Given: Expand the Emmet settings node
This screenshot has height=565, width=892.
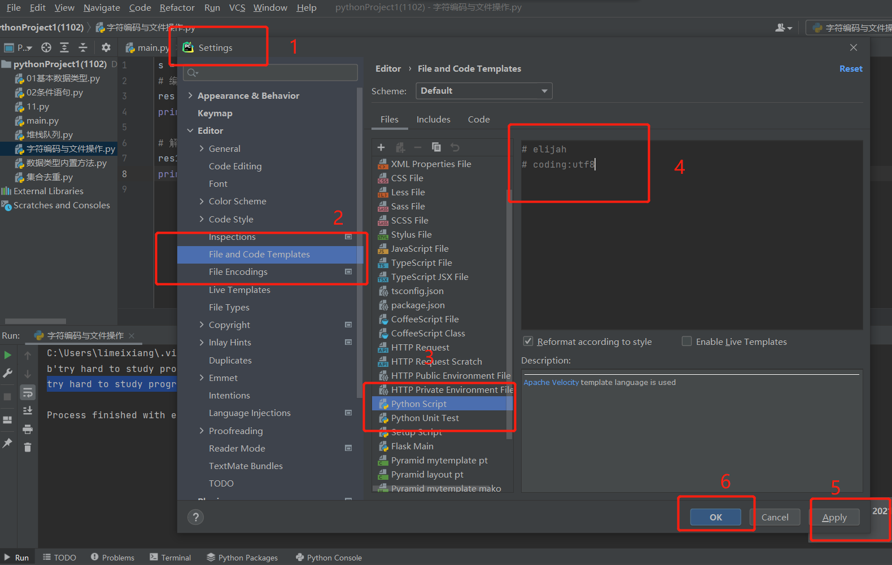Looking at the screenshot, I should (x=202, y=378).
